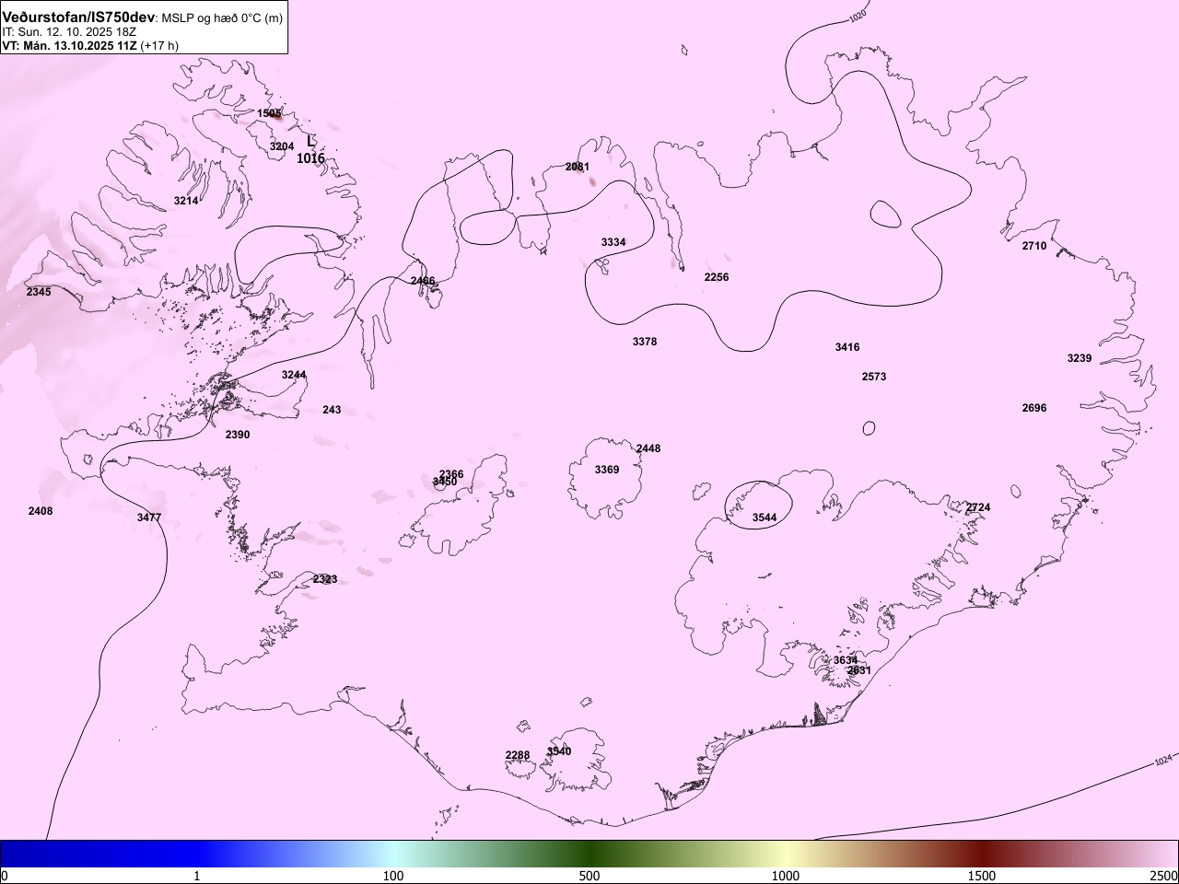Click the 3544 value inside the oval contour
The width and height of the screenshot is (1179, 884).
[x=765, y=518]
